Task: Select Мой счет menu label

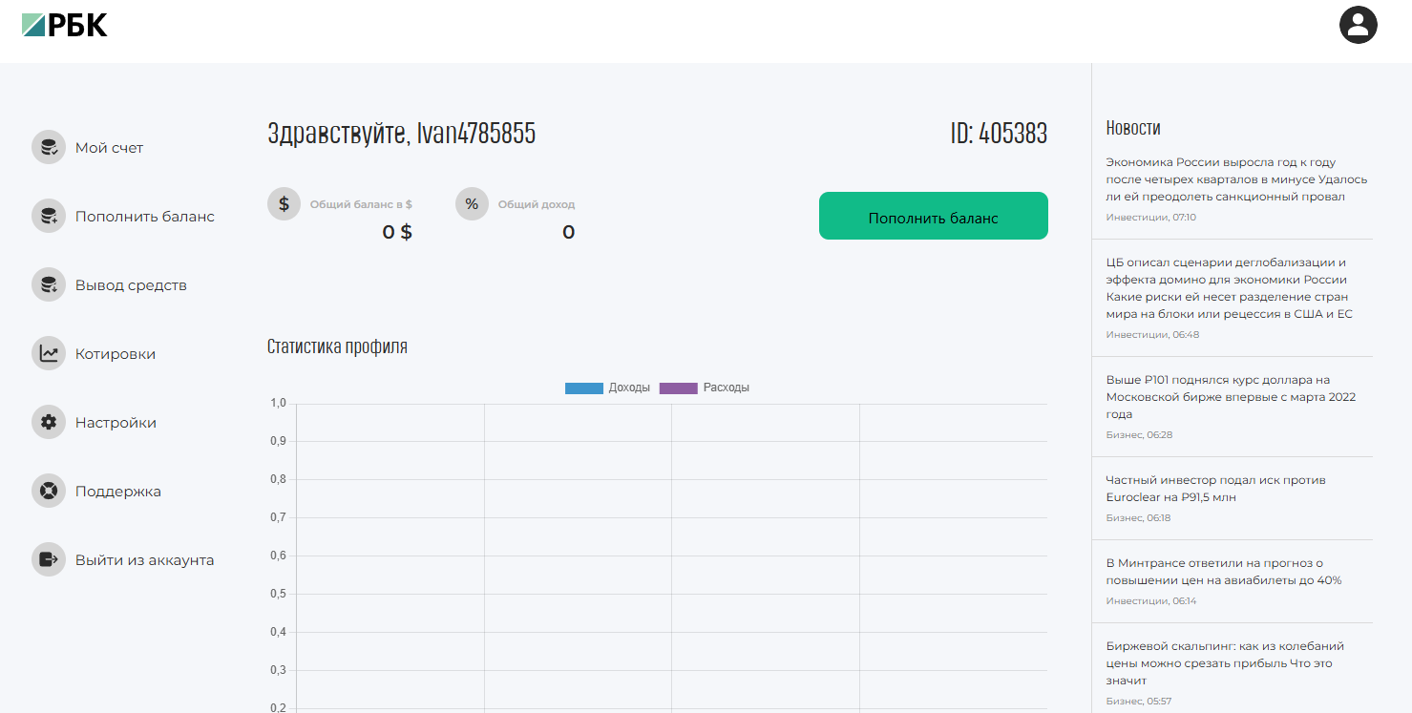Action: (110, 148)
